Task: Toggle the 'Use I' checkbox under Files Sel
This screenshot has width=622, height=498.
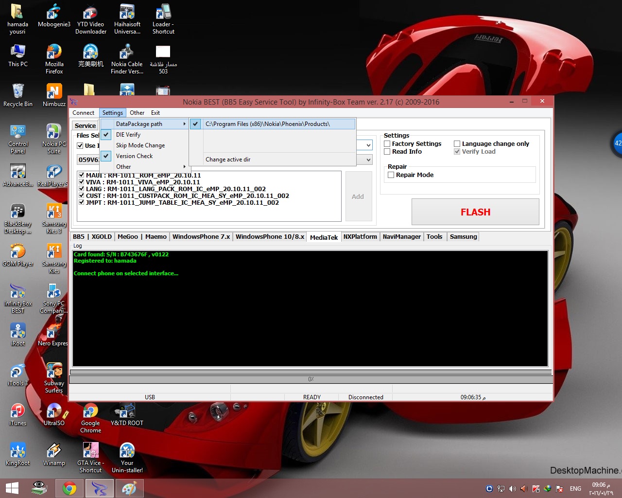Action: tap(80, 146)
